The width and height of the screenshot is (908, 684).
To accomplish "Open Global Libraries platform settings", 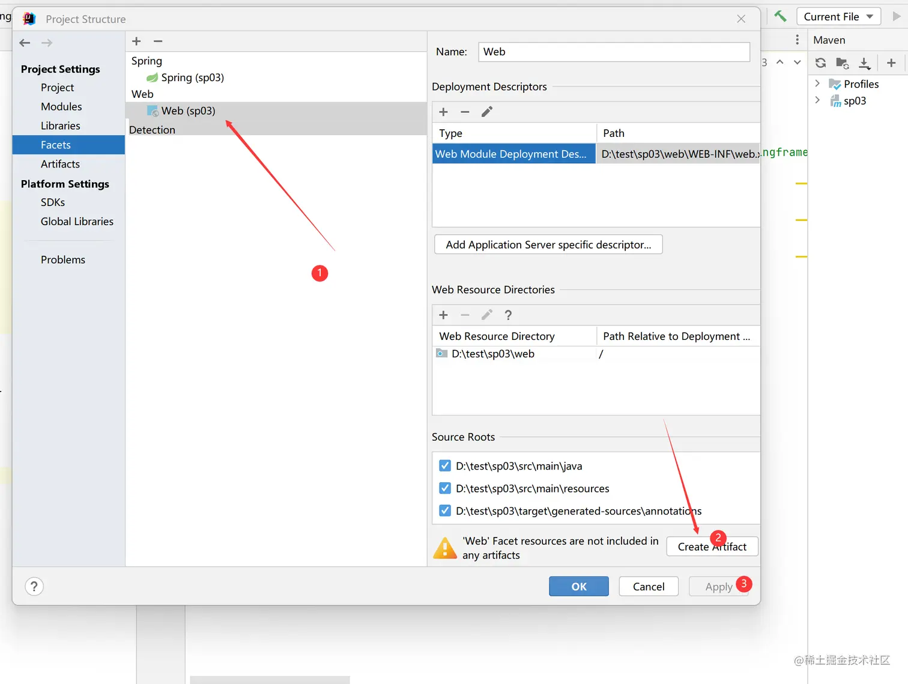I will [77, 222].
